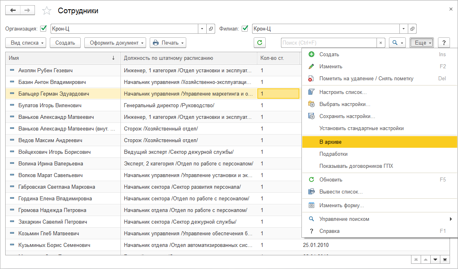Viewport: 458px width, 269px height.
Task: Open the Вид списка dropdown
Action: pyautogui.click(x=26, y=43)
